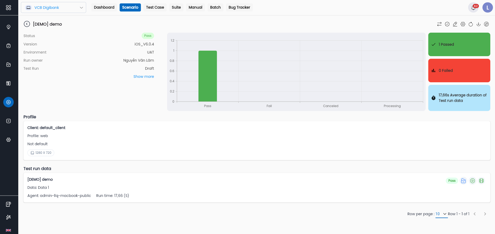Open the apps grid icon in the sidebar
Viewport: 495px width, 234px height.
(8, 8)
